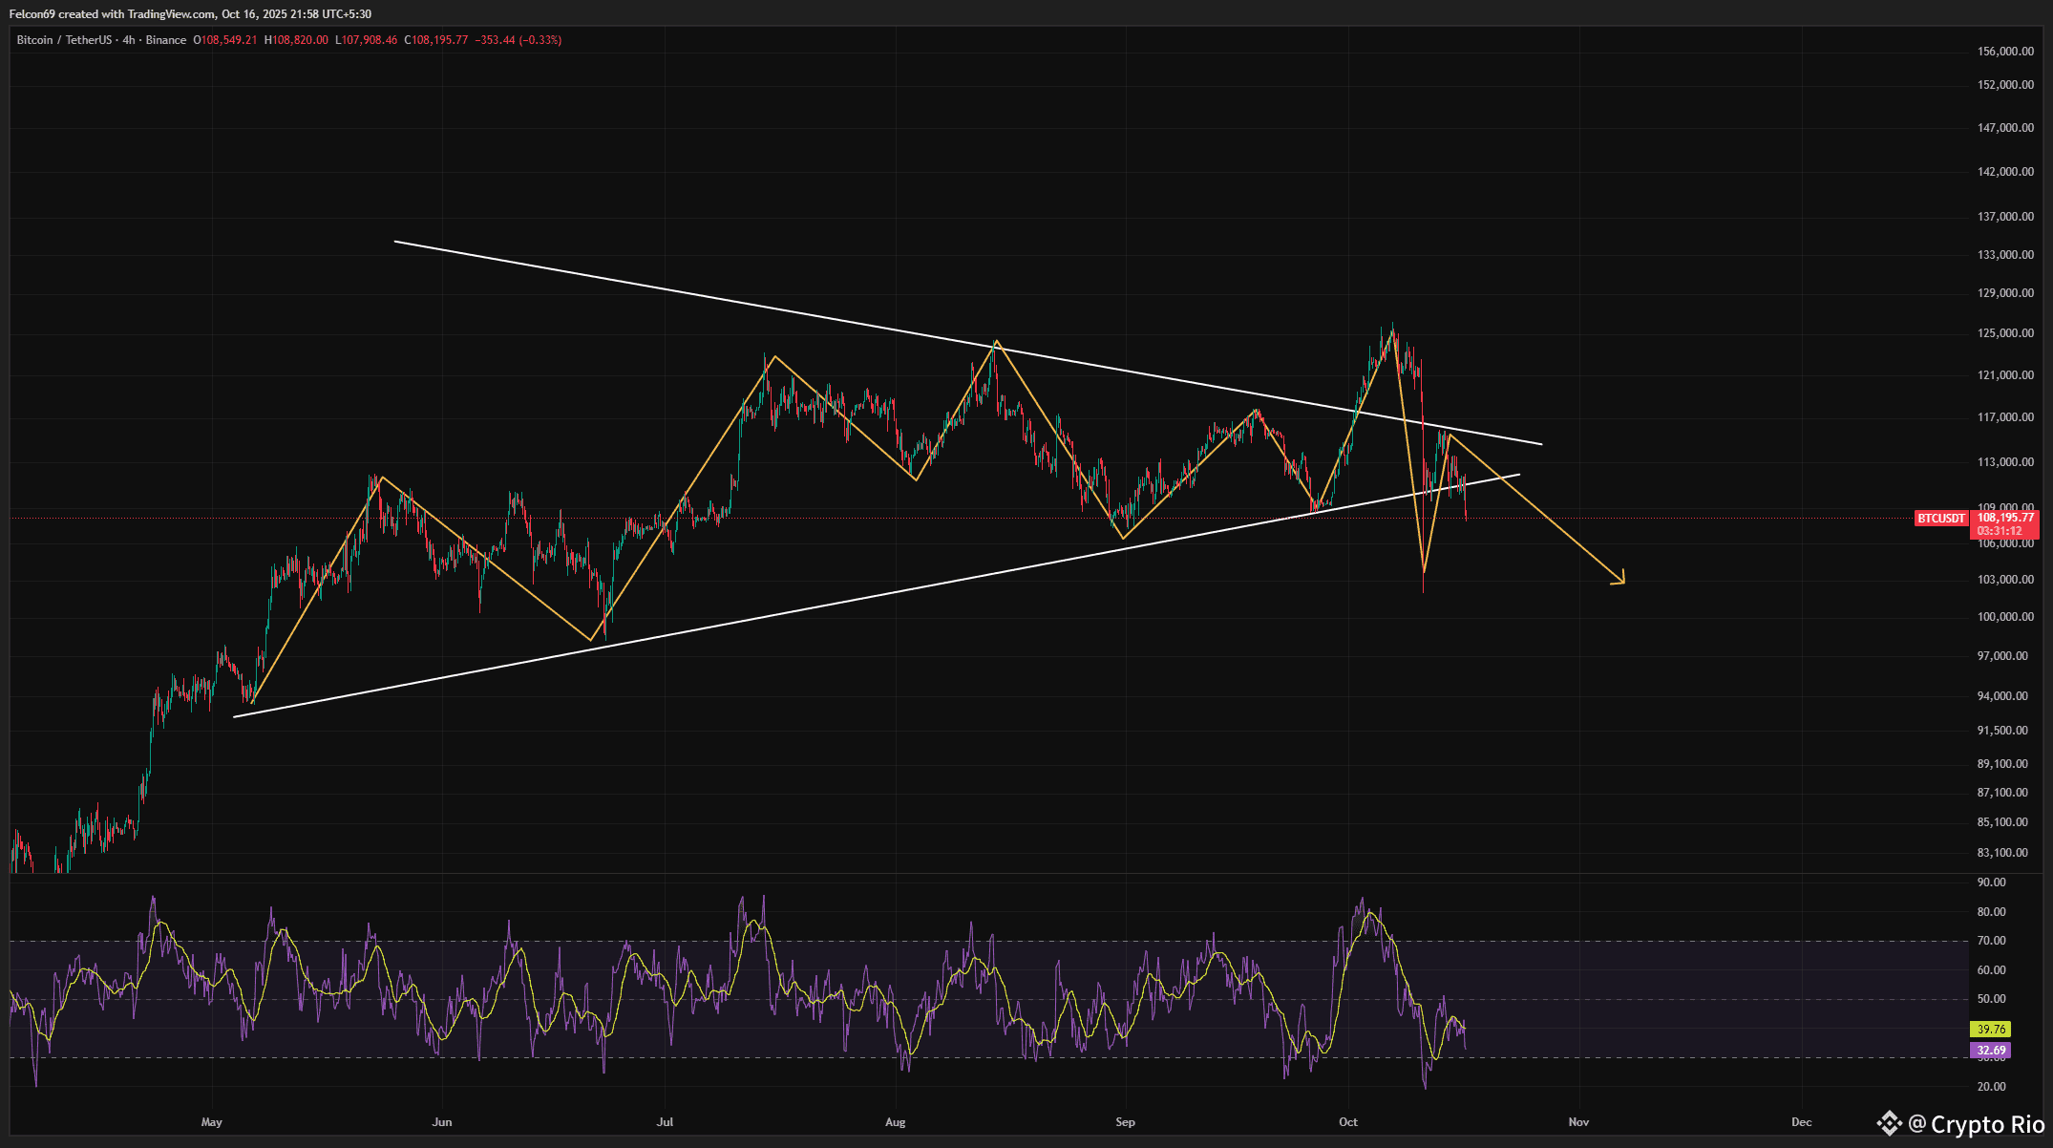This screenshot has height=1148, width=2053.
Task: Click the yellow 39.76 RSI value tag
Action: 1991,1030
